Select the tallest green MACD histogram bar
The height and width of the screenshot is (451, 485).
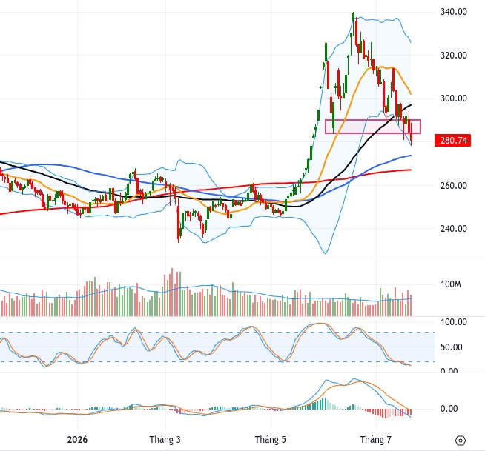point(326,404)
